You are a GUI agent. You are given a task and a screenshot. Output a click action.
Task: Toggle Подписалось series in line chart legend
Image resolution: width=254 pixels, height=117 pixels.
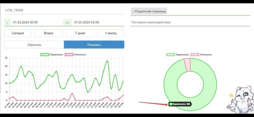coord(52,55)
